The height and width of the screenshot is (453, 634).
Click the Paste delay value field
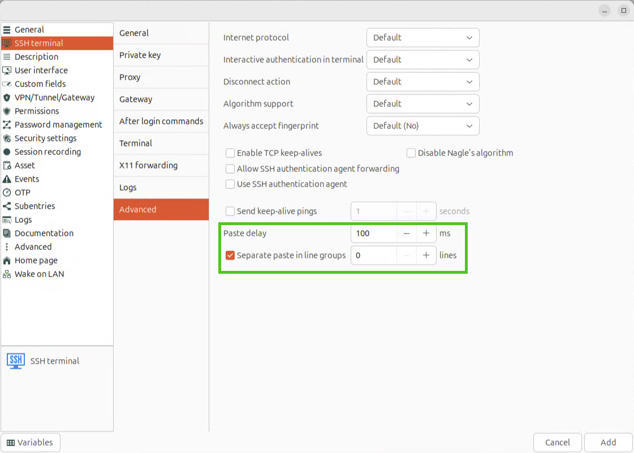point(373,233)
